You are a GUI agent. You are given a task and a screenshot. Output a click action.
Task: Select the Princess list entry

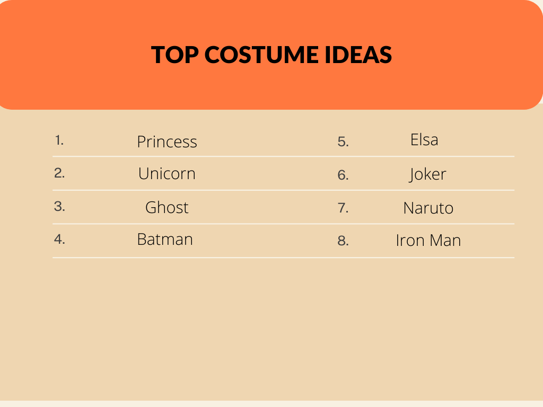pos(167,141)
